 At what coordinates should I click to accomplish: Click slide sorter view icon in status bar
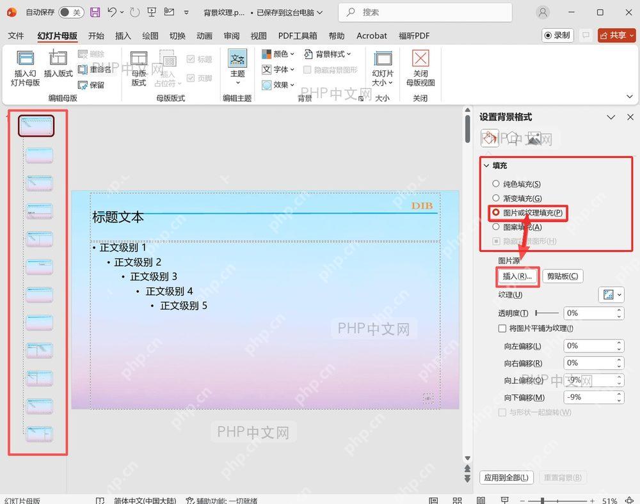[457, 500]
